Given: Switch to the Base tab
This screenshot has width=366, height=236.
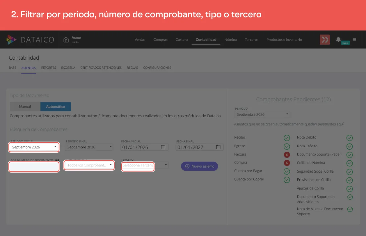Looking at the screenshot, I should tap(13, 68).
